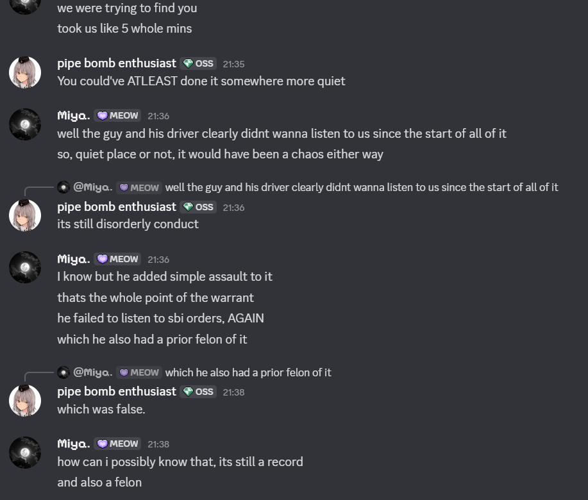Click @Miya mention in reply above "which was false."

click(x=93, y=372)
